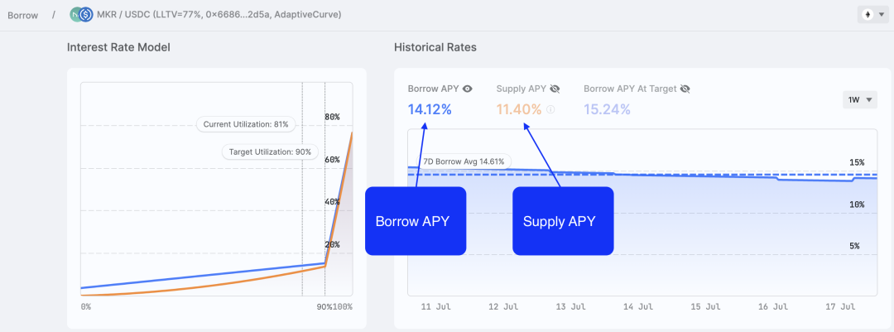Click 13 Jul on the timeline axis
The width and height of the screenshot is (894, 332).
point(571,306)
